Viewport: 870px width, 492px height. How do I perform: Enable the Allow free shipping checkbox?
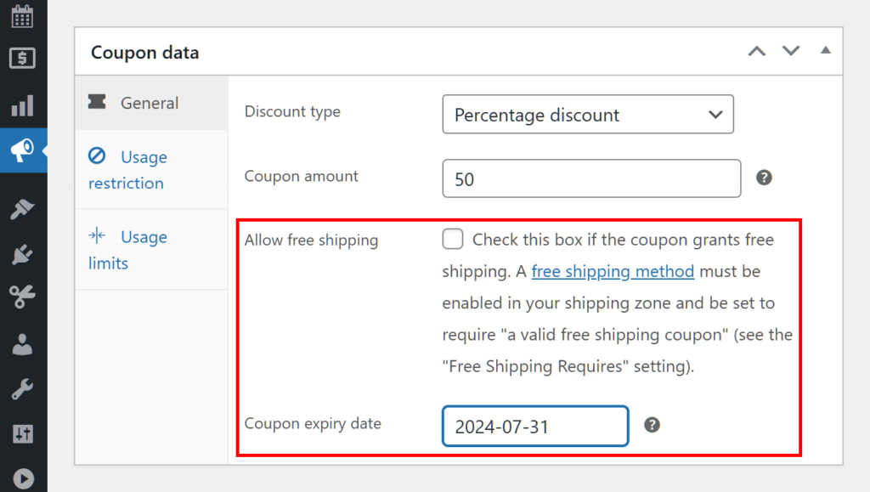pos(453,240)
